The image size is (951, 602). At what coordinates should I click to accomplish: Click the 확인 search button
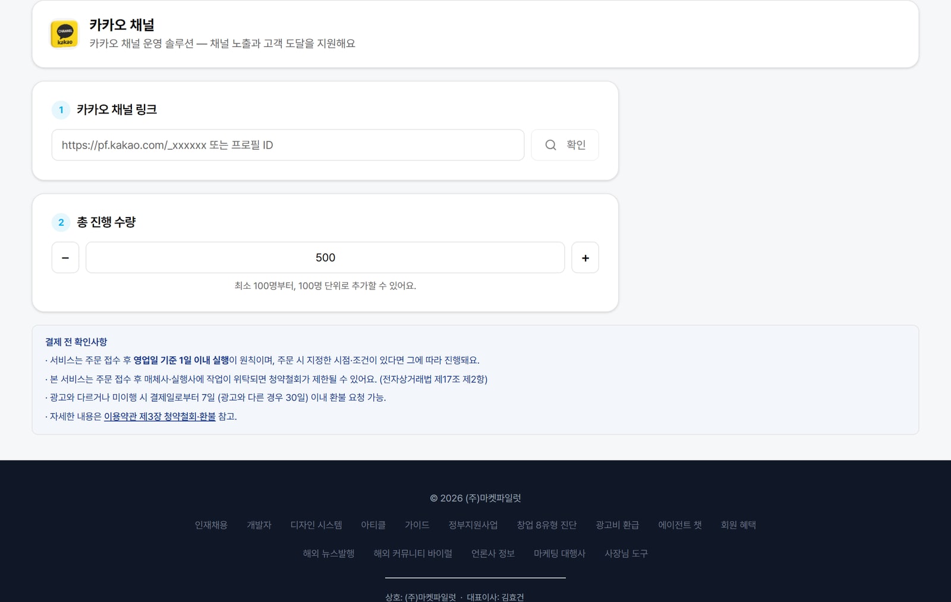click(x=565, y=145)
